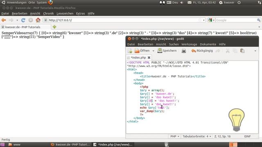Open PHP syntax language dropdown
The width and height of the screenshot is (262, 147).
coord(175,136)
